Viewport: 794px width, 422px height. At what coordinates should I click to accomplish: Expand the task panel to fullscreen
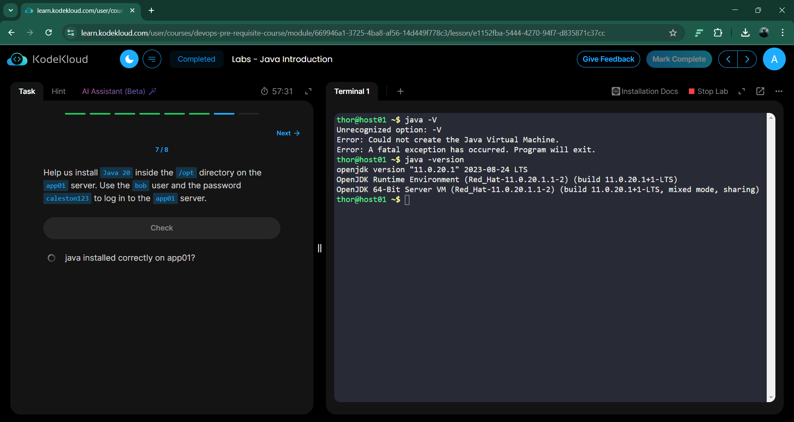click(x=308, y=91)
